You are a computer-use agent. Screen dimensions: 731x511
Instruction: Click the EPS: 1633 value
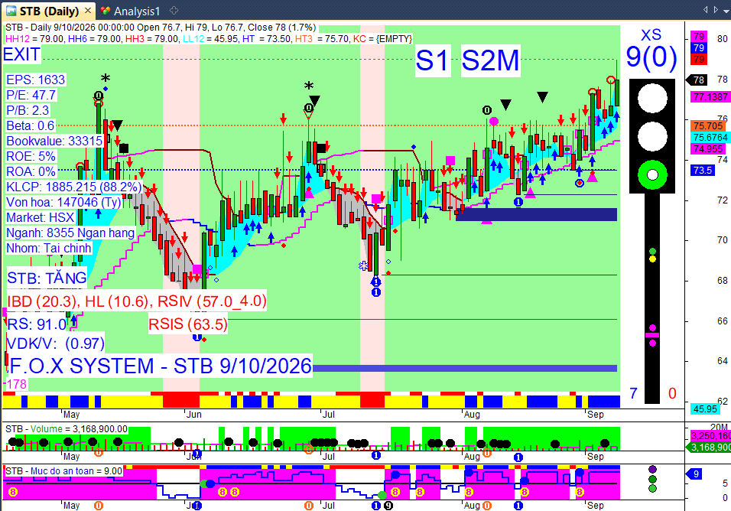tap(35, 80)
